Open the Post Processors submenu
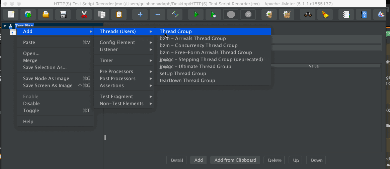390x169 pixels. 124,78
